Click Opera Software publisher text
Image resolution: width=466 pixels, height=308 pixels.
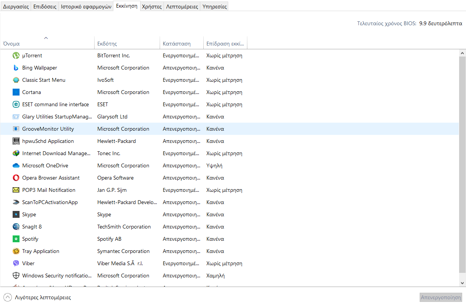[x=115, y=178]
